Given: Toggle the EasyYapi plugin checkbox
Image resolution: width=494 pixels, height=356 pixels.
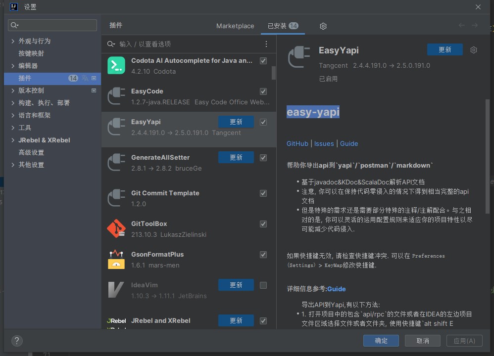Looking at the screenshot, I should click(263, 122).
